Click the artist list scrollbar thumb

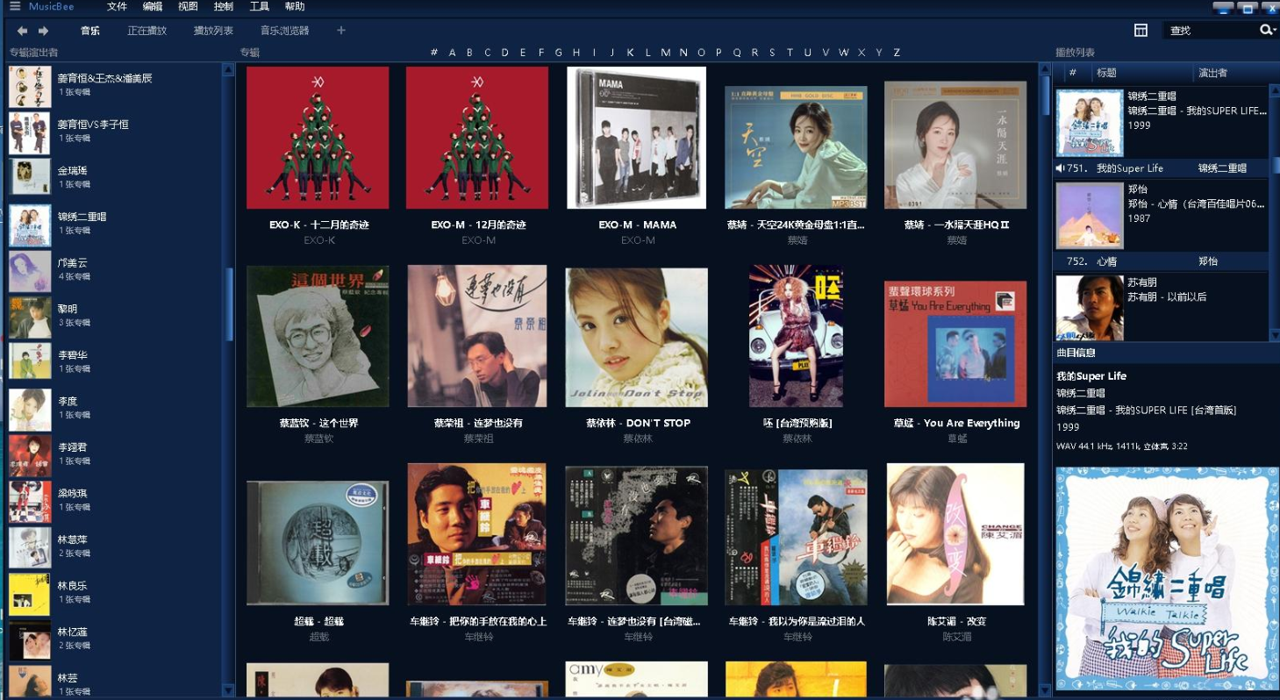[230, 304]
